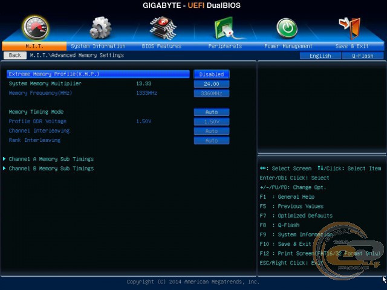Click the Back button
Image resolution: width=387 pixels, height=290 pixels.
tap(15, 55)
